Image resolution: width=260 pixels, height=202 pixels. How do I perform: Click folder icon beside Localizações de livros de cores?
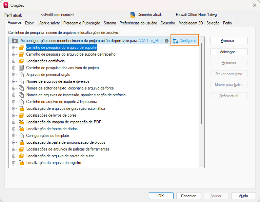(x=21, y=116)
